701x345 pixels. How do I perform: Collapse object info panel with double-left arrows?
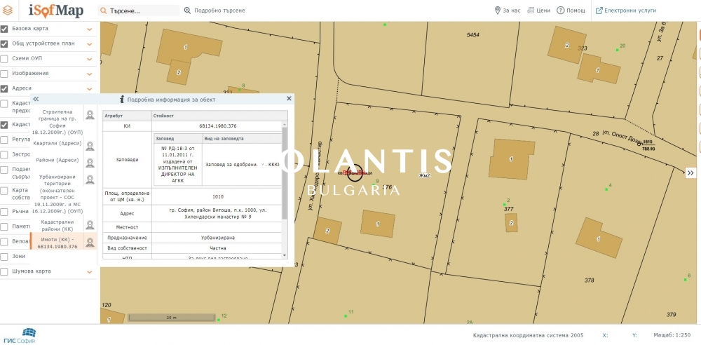[36, 100]
